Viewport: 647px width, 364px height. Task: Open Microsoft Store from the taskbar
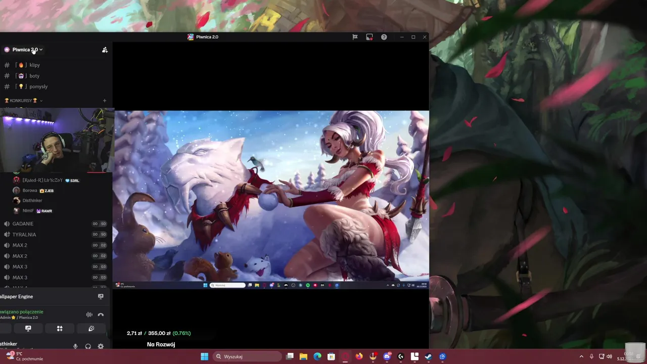331,356
